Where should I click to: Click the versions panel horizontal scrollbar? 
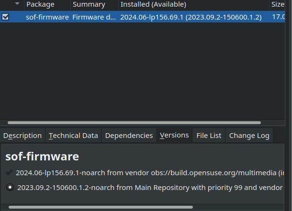[x=101, y=207]
